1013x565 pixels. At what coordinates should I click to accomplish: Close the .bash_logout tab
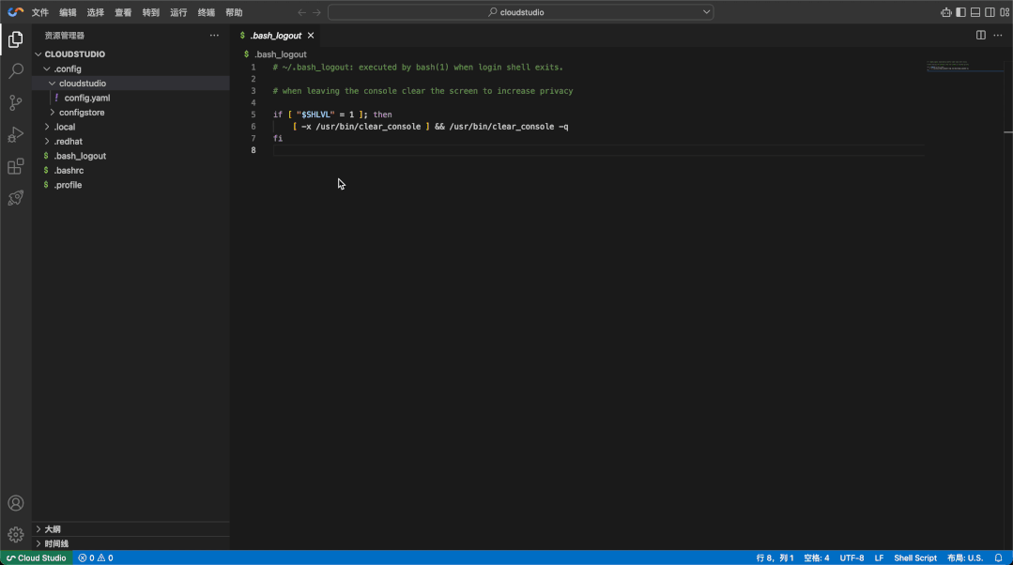pyautogui.click(x=311, y=36)
